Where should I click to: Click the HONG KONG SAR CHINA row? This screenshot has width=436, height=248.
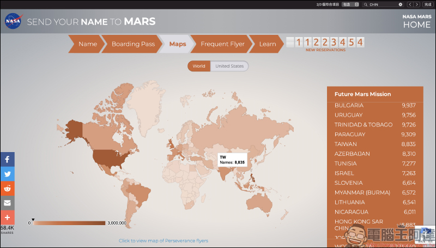[375, 225]
